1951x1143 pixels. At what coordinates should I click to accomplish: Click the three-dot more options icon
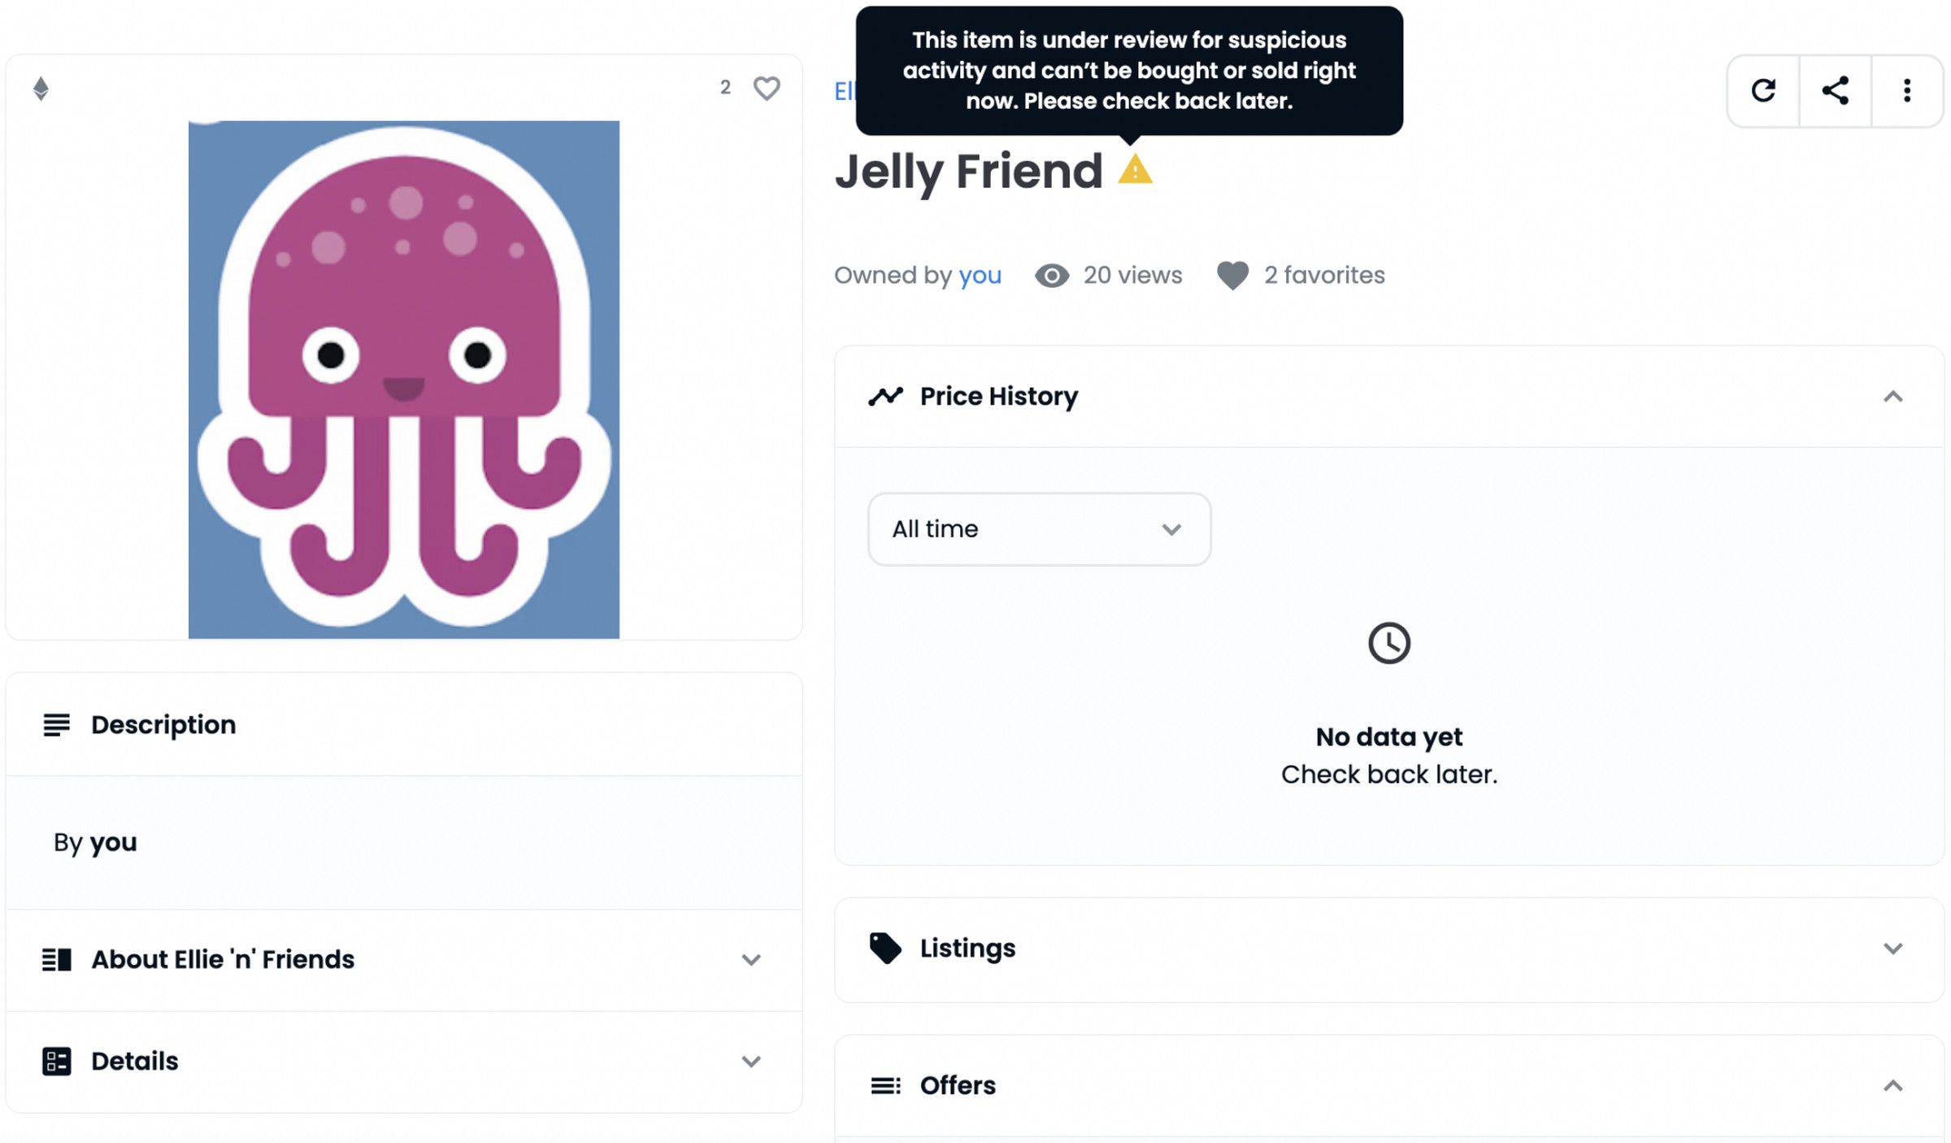pos(1906,89)
